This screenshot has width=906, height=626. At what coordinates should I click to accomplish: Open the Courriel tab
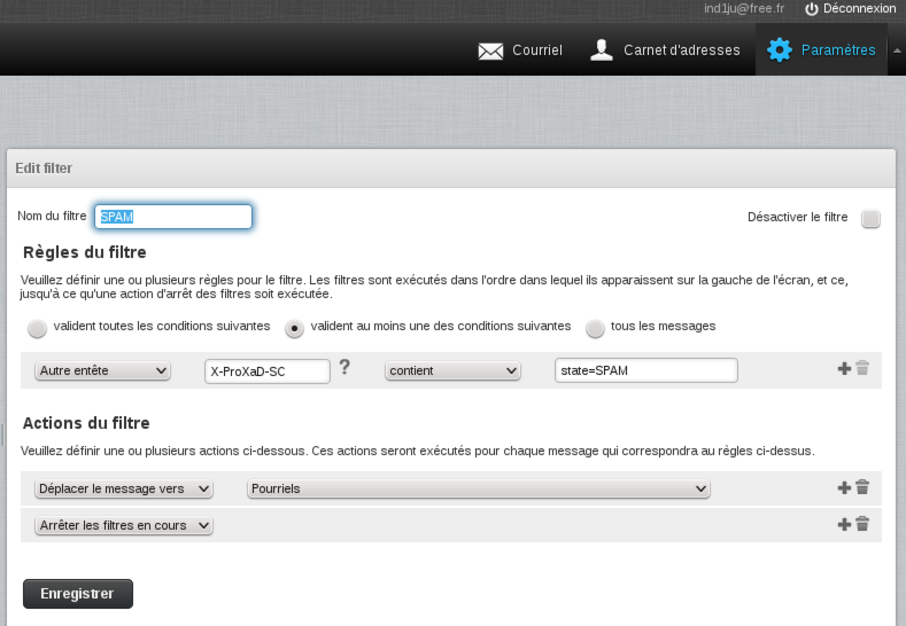tap(521, 50)
